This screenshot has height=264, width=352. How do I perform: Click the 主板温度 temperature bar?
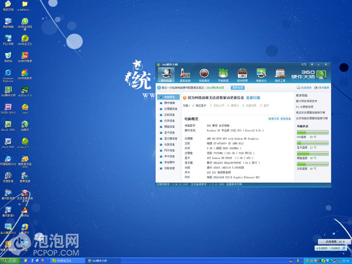click(313, 164)
